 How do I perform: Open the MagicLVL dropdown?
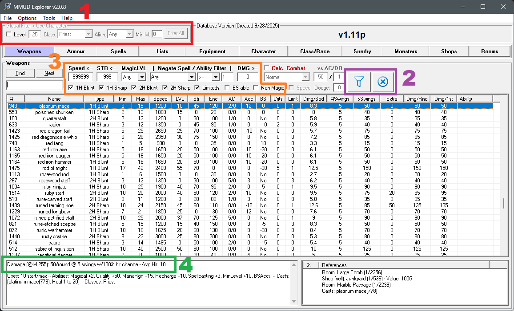[x=142, y=77]
